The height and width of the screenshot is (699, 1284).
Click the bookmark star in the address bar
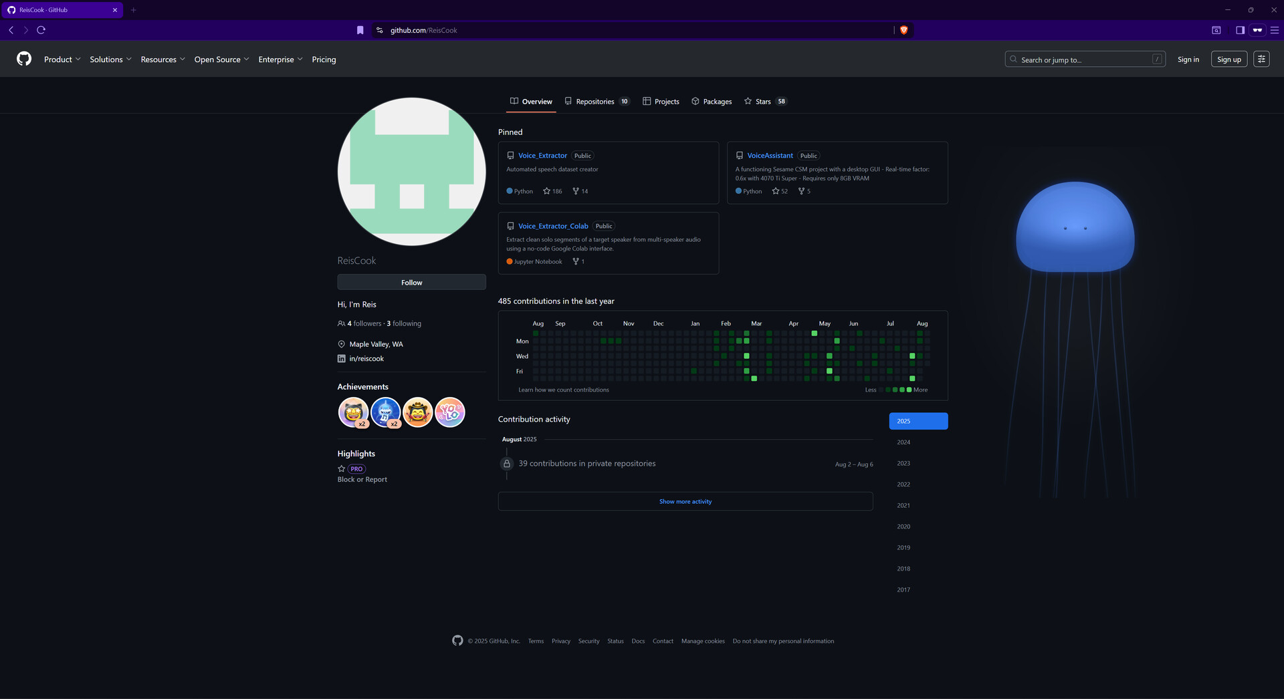tap(360, 30)
